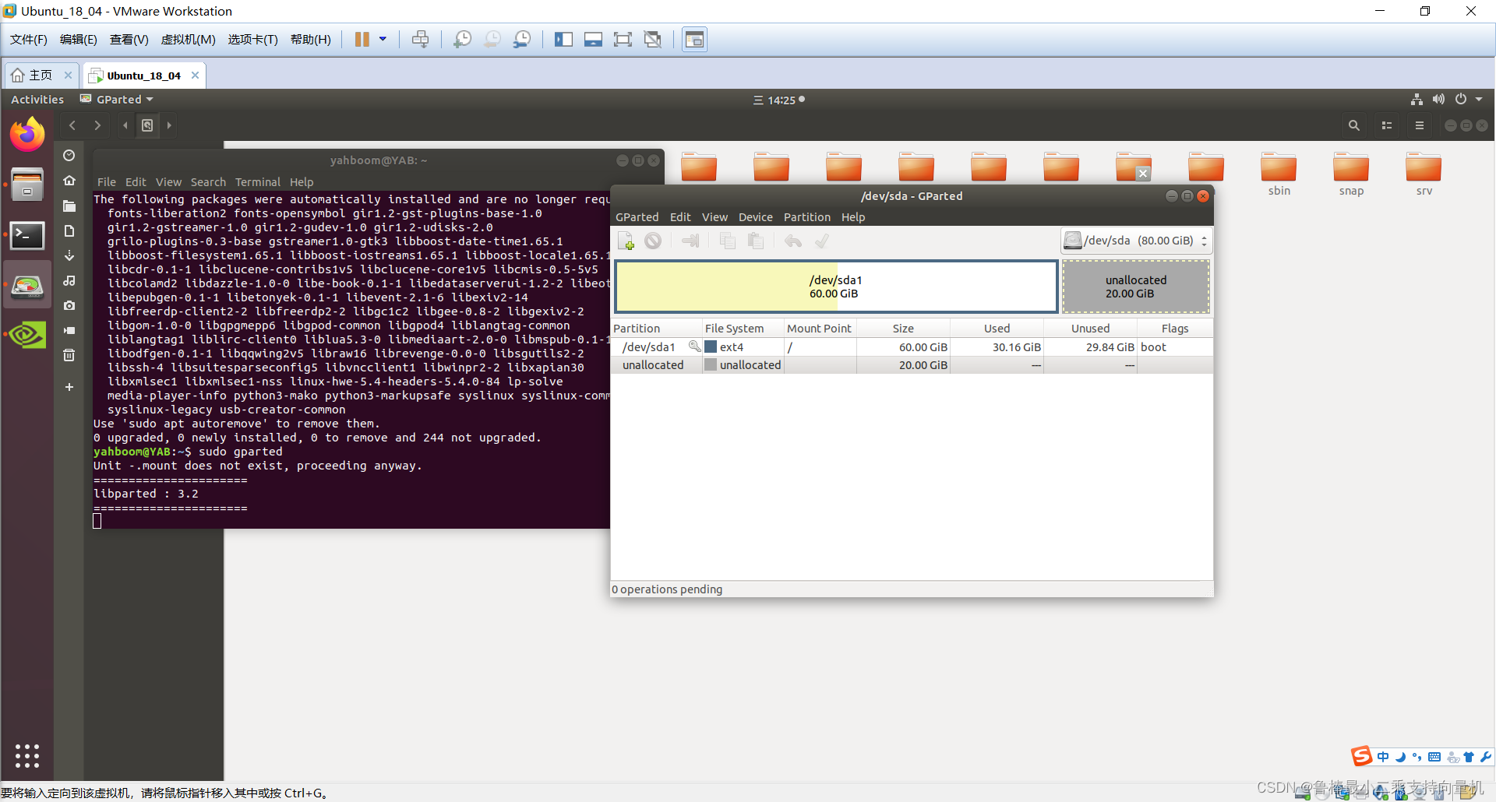Click the GParted Paste partition icon
The width and height of the screenshot is (1496, 802).
click(755, 241)
